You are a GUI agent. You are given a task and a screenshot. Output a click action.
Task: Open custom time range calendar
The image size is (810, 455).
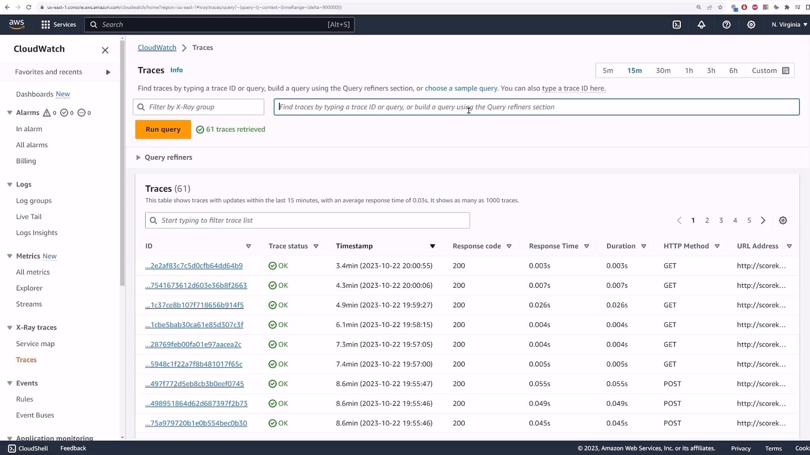[x=770, y=70]
